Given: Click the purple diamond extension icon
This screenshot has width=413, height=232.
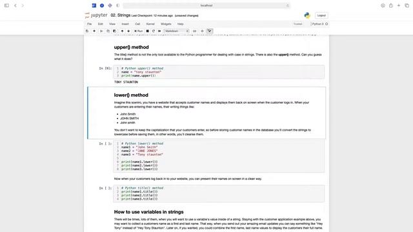Looking at the screenshot, I should [x=110, y=5].
